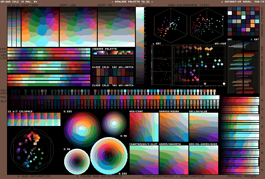265x179 pixels.
Task: Select the small S:96 polar circle at top
Action: pos(114,123)
